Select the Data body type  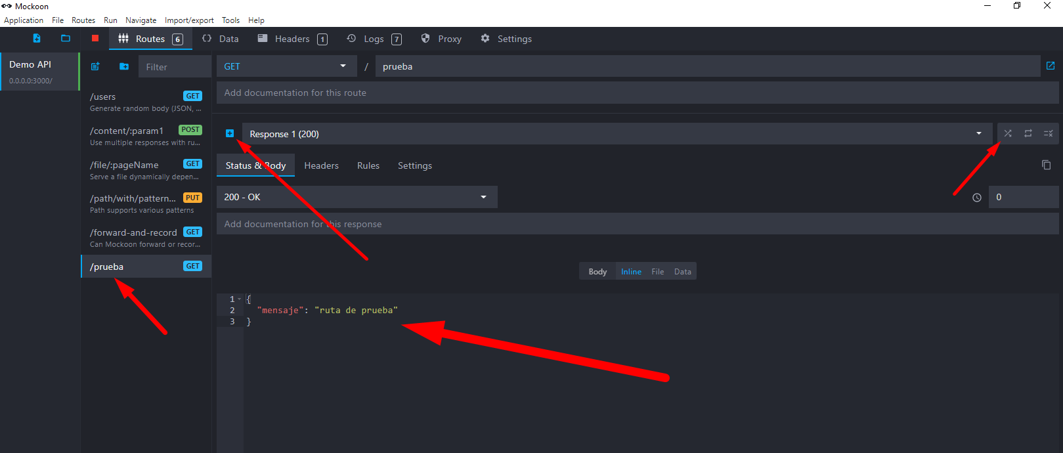[x=682, y=272]
